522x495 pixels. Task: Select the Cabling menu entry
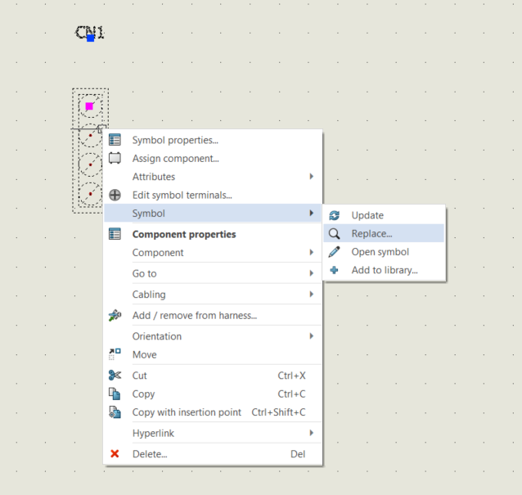(x=213, y=295)
